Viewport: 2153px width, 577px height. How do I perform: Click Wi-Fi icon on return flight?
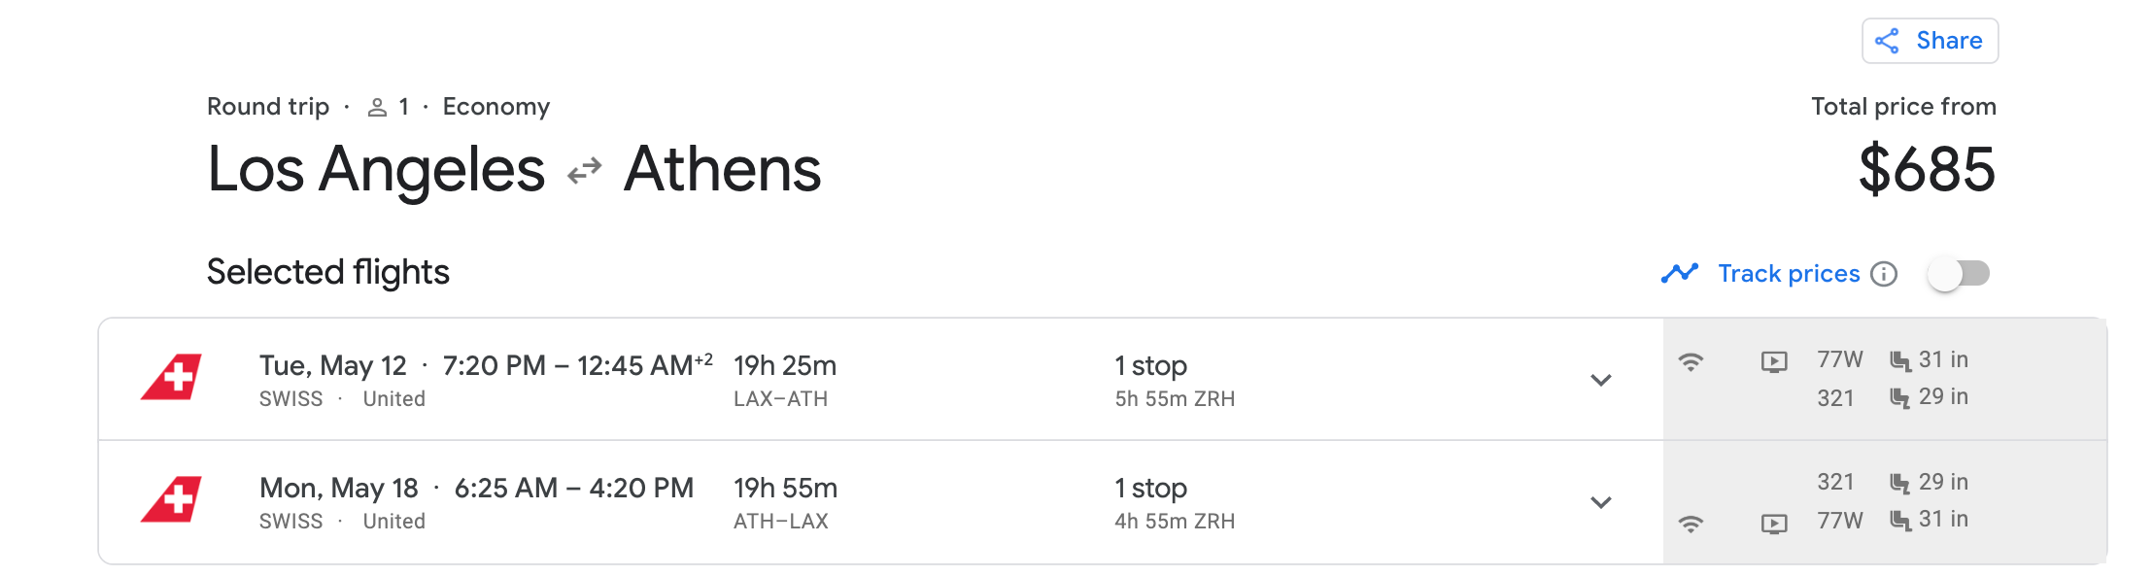pos(1691,524)
